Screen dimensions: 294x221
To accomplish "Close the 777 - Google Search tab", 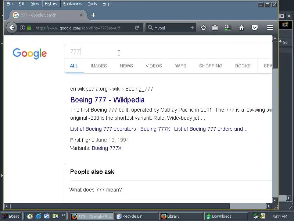I will coord(81,15).
